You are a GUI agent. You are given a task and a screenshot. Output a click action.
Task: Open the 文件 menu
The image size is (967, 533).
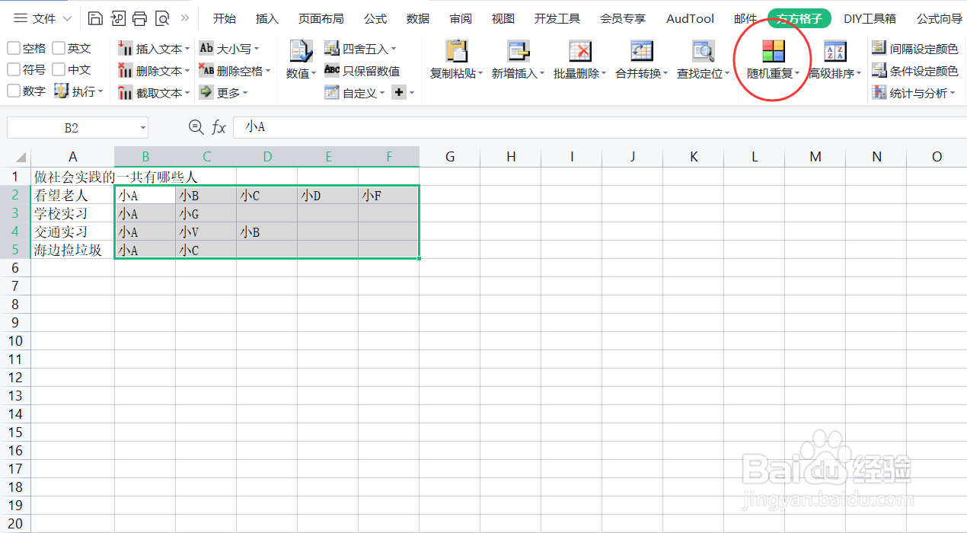click(43, 18)
